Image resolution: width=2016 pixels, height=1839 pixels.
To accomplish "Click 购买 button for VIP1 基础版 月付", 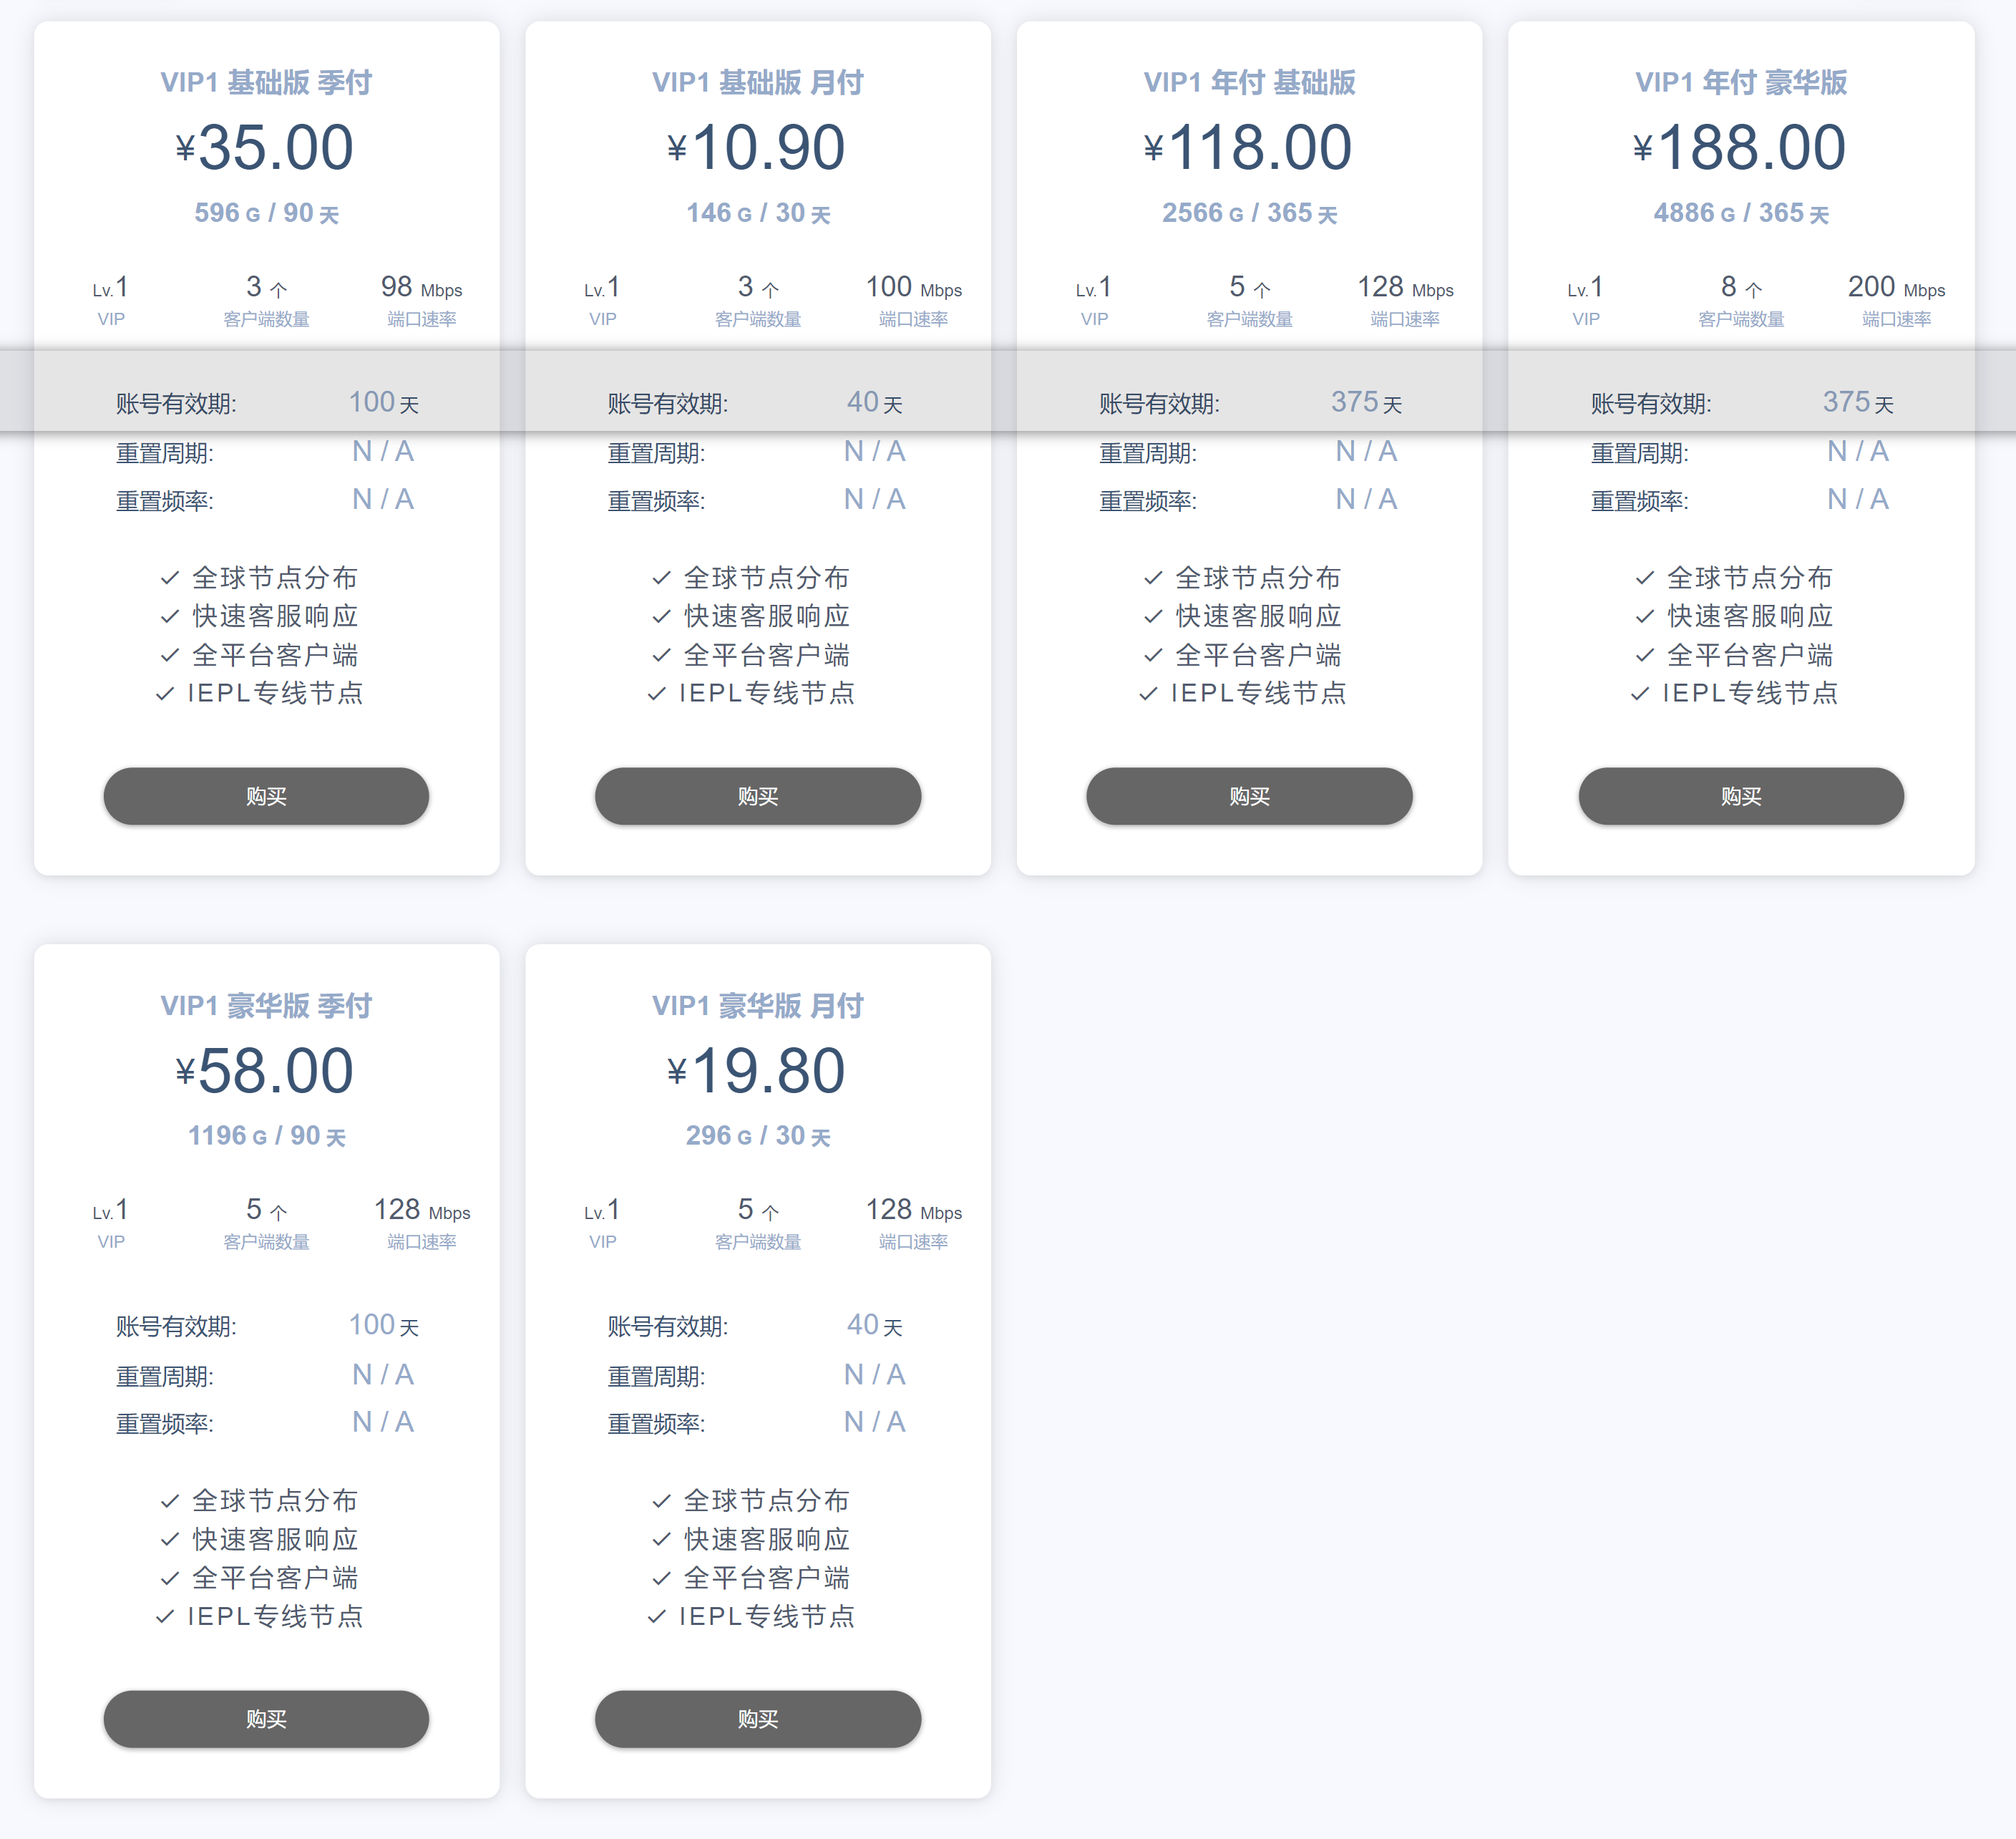I will pyautogui.click(x=757, y=796).
